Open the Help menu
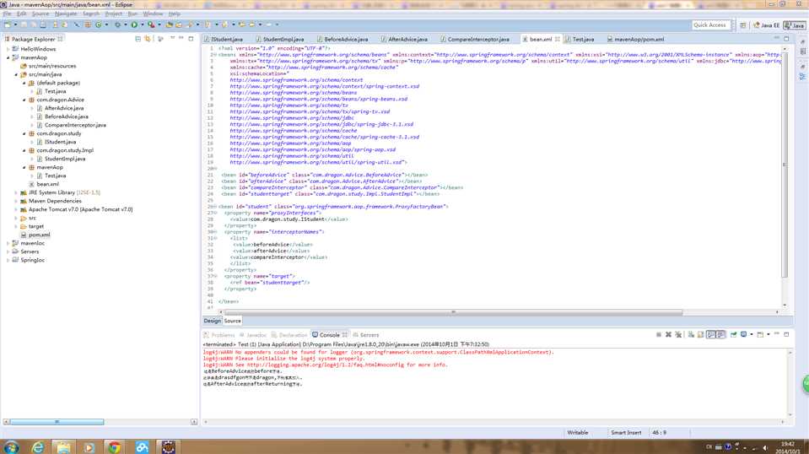Screen dimensions: 809x454 pos(175,14)
